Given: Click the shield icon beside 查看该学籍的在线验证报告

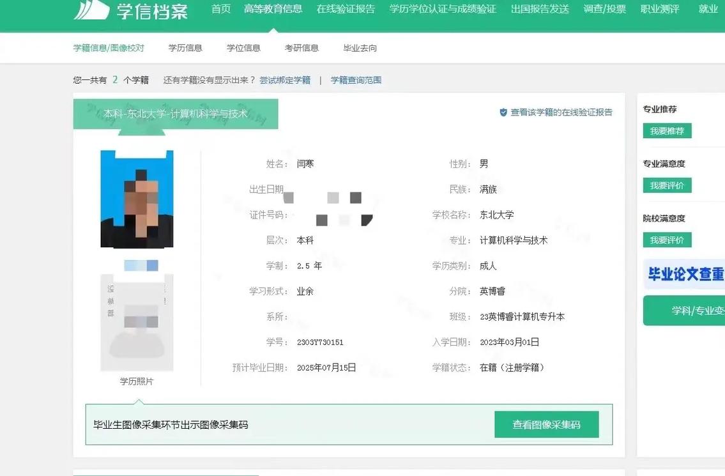Looking at the screenshot, I should (503, 112).
